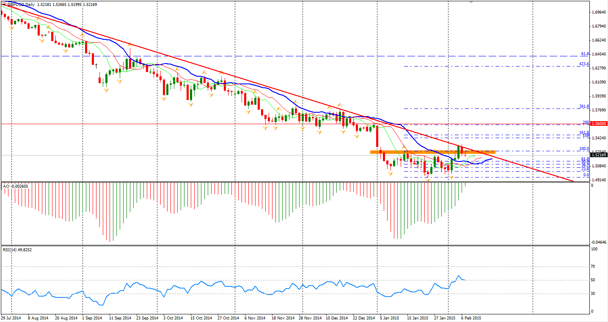Open the dropdown arrow beside GBPUSD,Daily title

pyautogui.click(x=4, y=4)
